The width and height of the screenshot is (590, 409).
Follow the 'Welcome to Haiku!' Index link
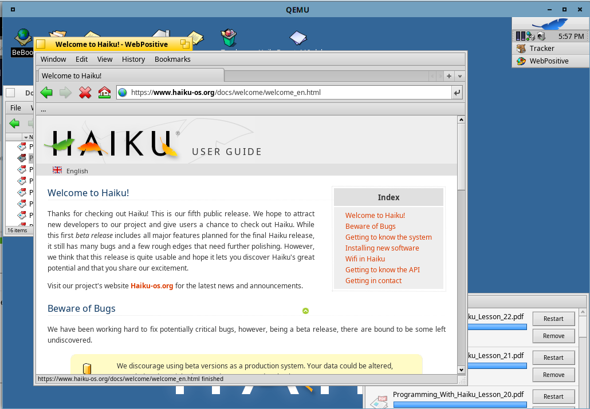click(375, 216)
